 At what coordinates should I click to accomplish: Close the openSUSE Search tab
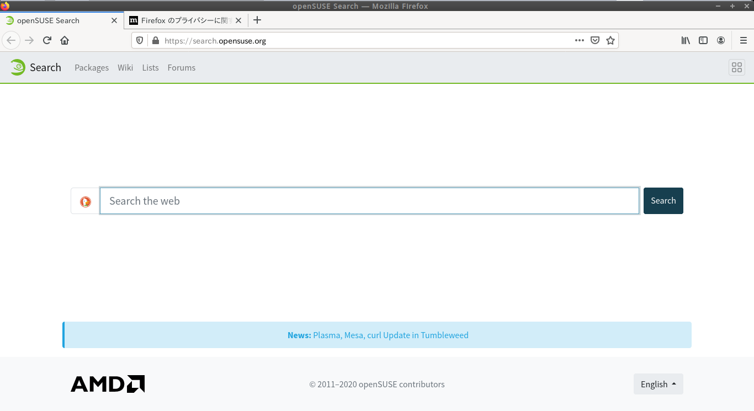point(114,20)
